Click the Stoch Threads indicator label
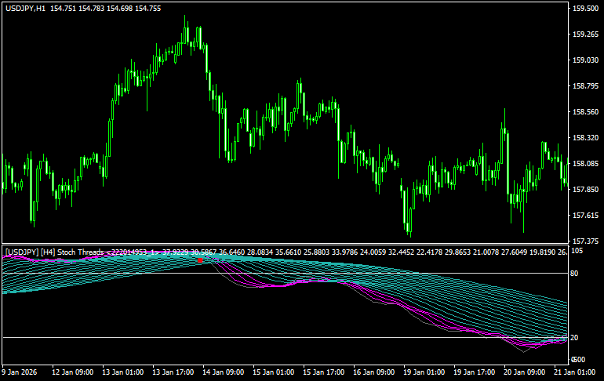The image size is (604, 381). tap(78, 252)
